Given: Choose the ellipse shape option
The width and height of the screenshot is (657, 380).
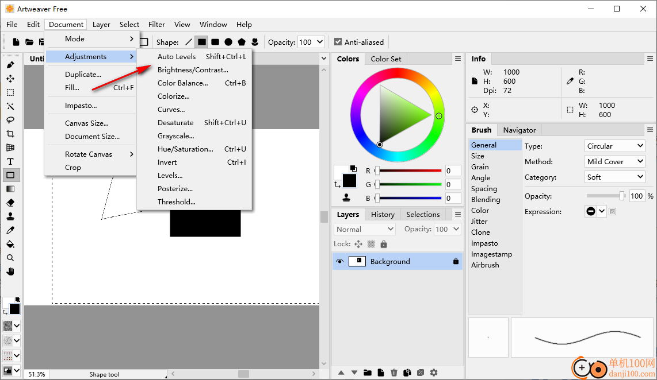Looking at the screenshot, I should [x=228, y=42].
